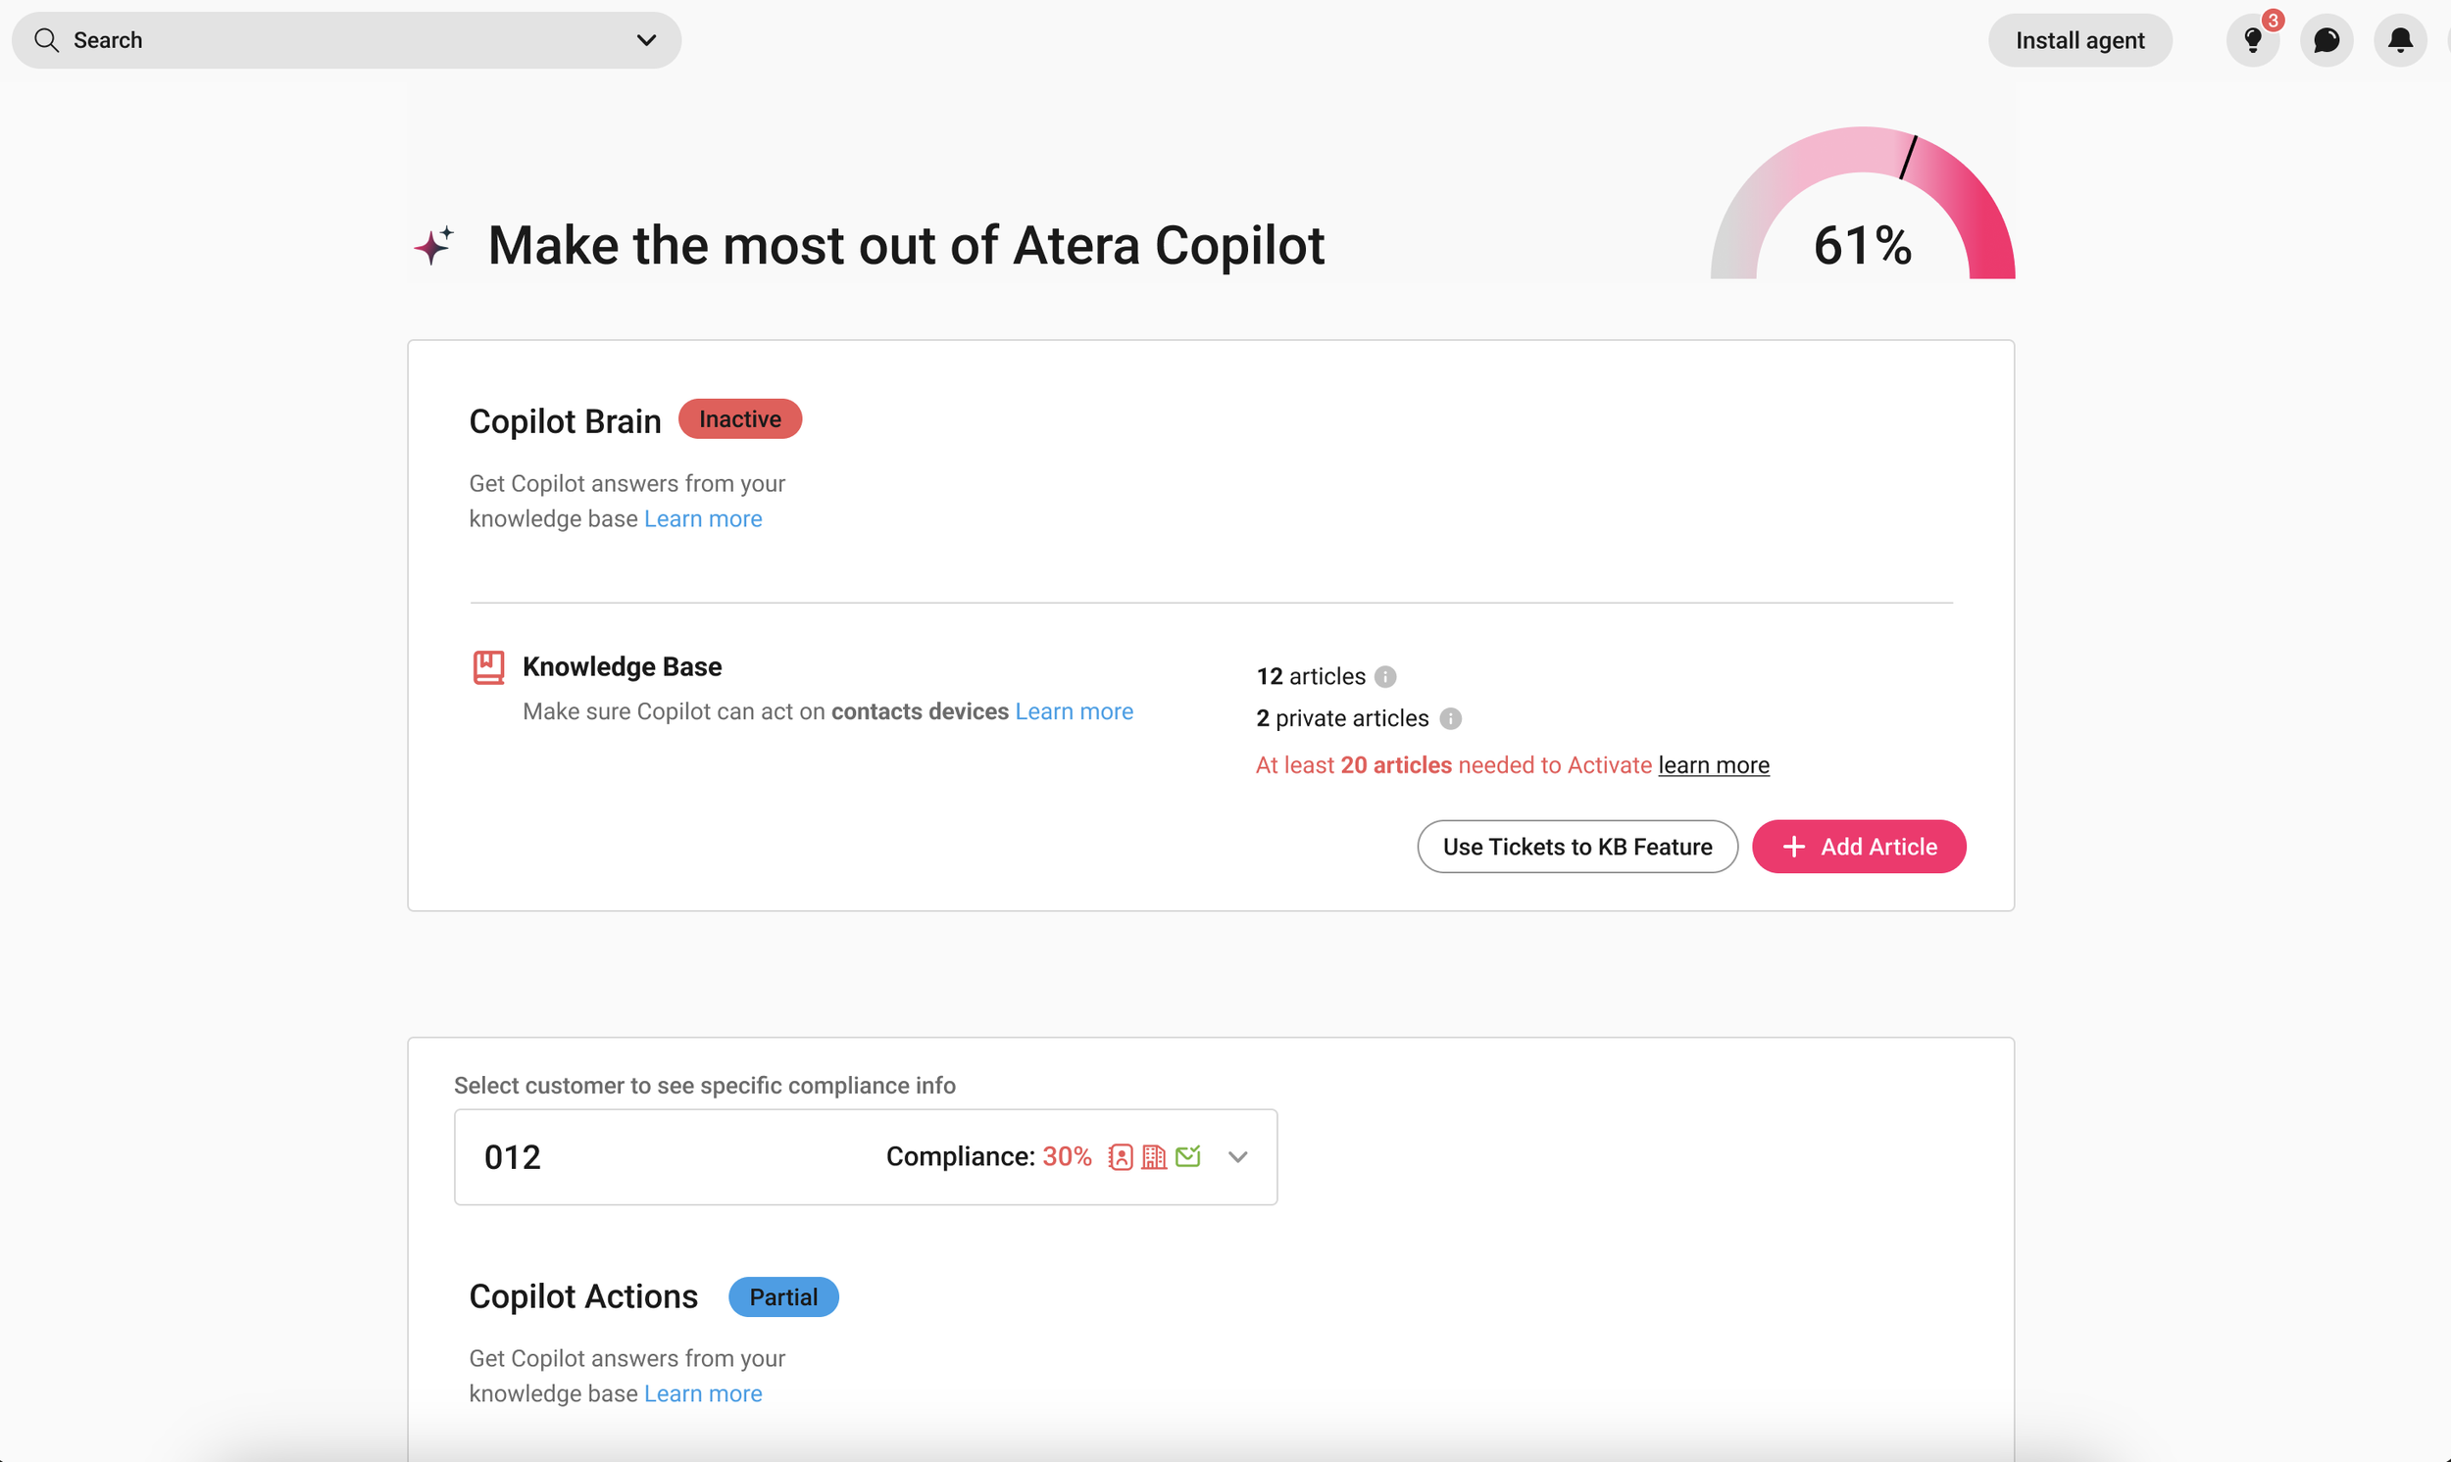Viewport: 2451px width, 1462px height.
Task: Click the 'Copilot Brain' heading
Action: [565, 421]
